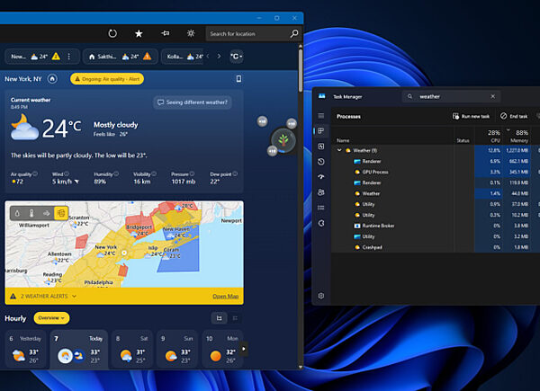The image size is (540, 391).
Task: Select the Weather child process row
Action: tap(436, 193)
